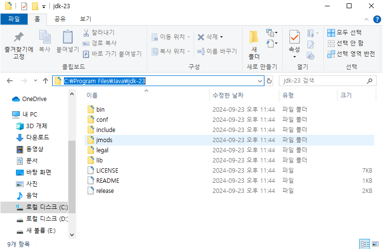Open the 파일 menu tab

pyautogui.click(x=14, y=19)
